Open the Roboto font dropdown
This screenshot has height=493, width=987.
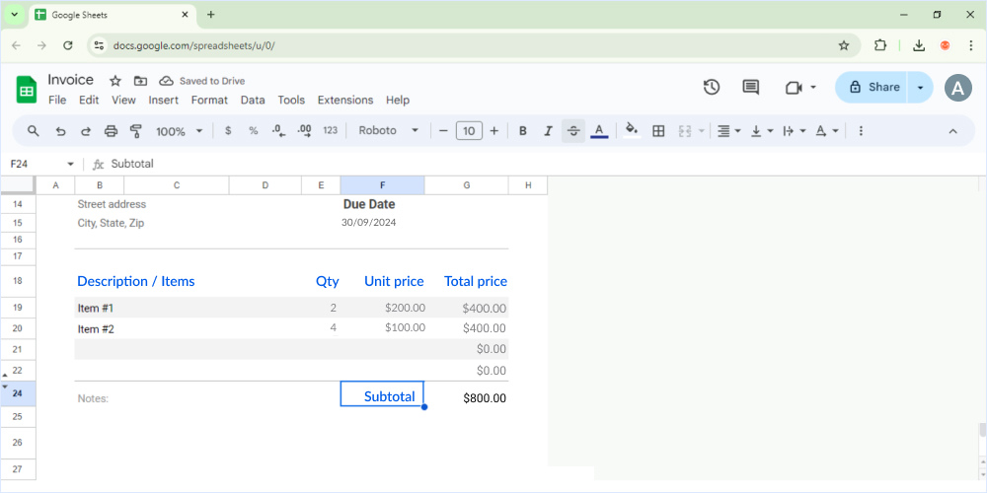(x=389, y=131)
